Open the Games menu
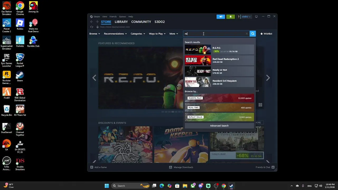The height and width of the screenshot is (190, 338). 123,17
